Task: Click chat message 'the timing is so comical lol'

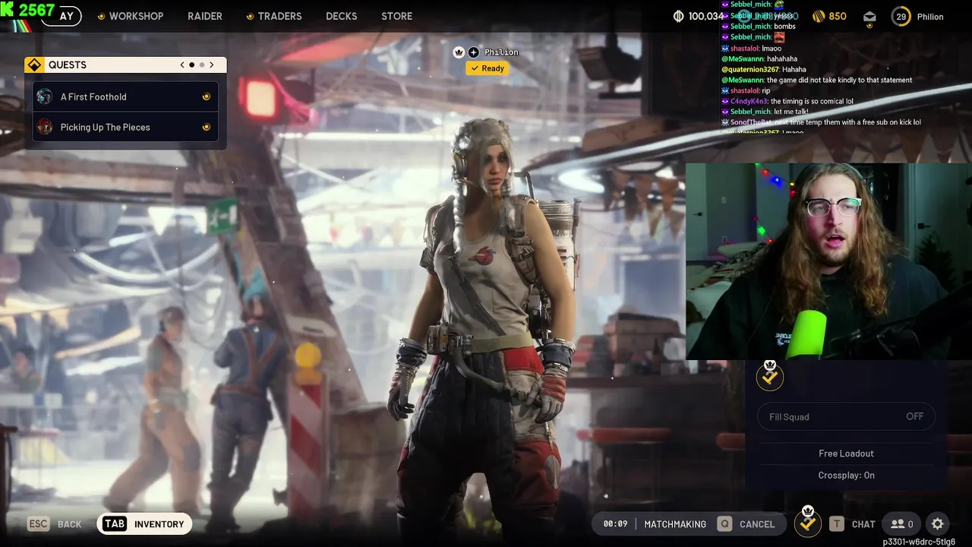Action: pyautogui.click(x=812, y=101)
